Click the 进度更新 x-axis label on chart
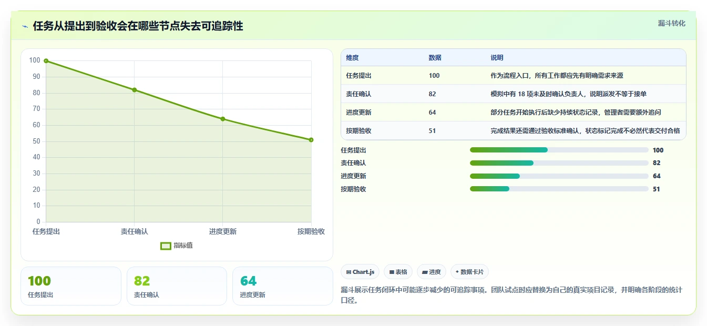This screenshot has height=326, width=707. [x=223, y=232]
